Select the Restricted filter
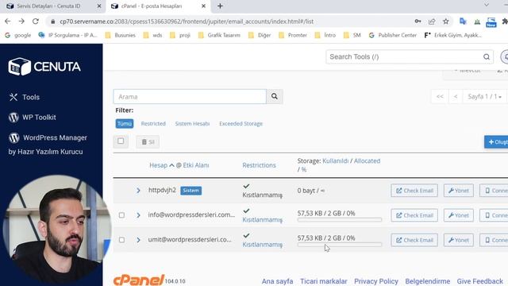The image size is (508, 286). pyautogui.click(x=153, y=124)
